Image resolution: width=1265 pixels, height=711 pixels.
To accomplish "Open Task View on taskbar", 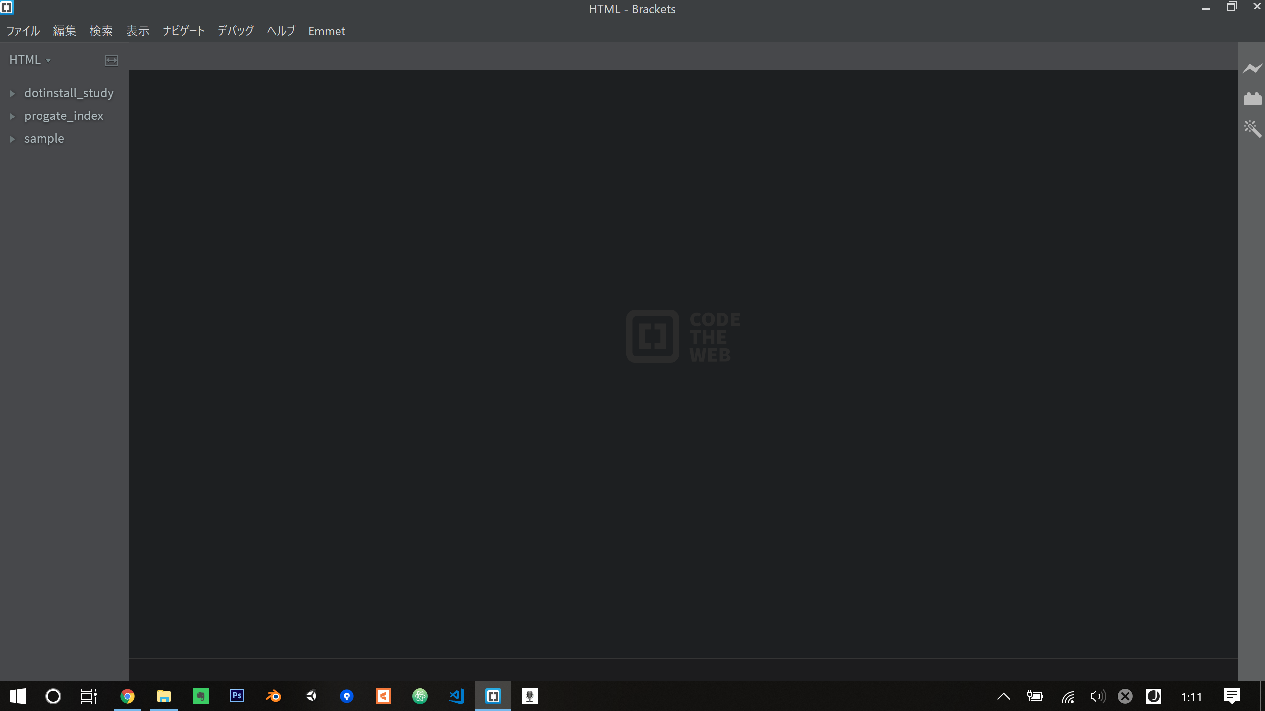I will point(89,696).
